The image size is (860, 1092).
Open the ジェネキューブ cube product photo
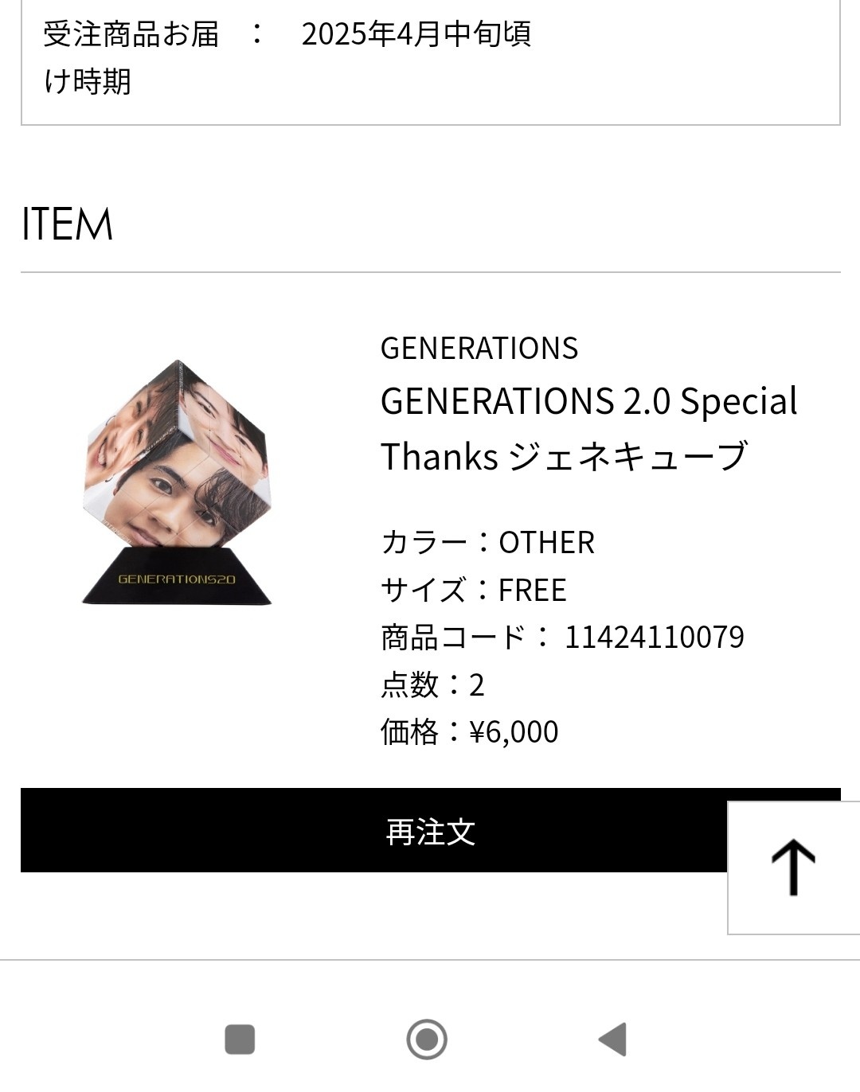(x=177, y=482)
